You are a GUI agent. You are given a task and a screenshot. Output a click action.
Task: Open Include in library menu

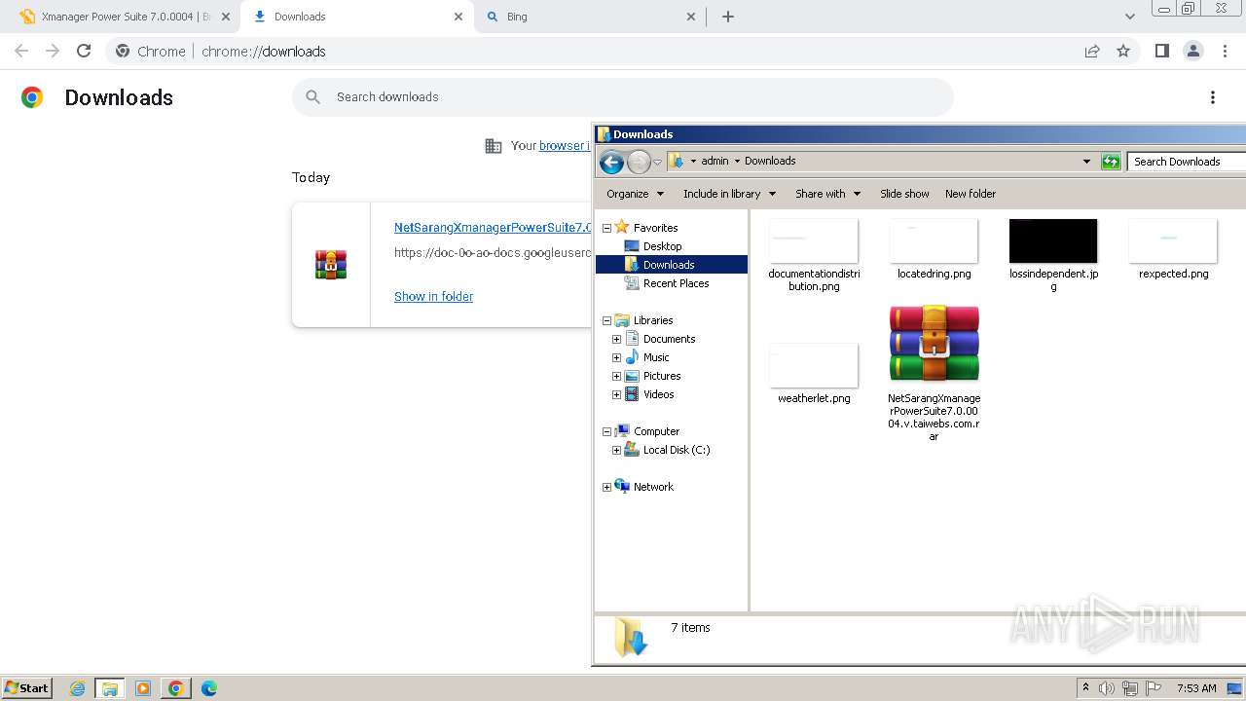[729, 194]
